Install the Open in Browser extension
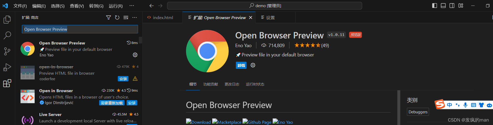This screenshot has width=493, height=125. (x=132, y=103)
